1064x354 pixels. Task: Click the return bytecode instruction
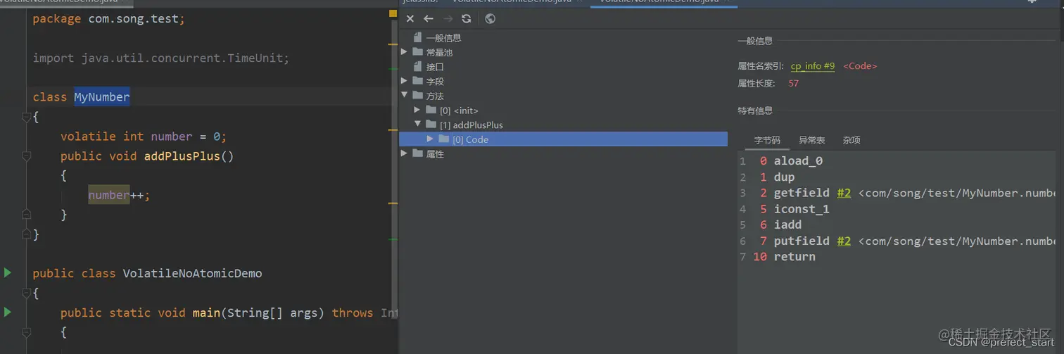794,257
